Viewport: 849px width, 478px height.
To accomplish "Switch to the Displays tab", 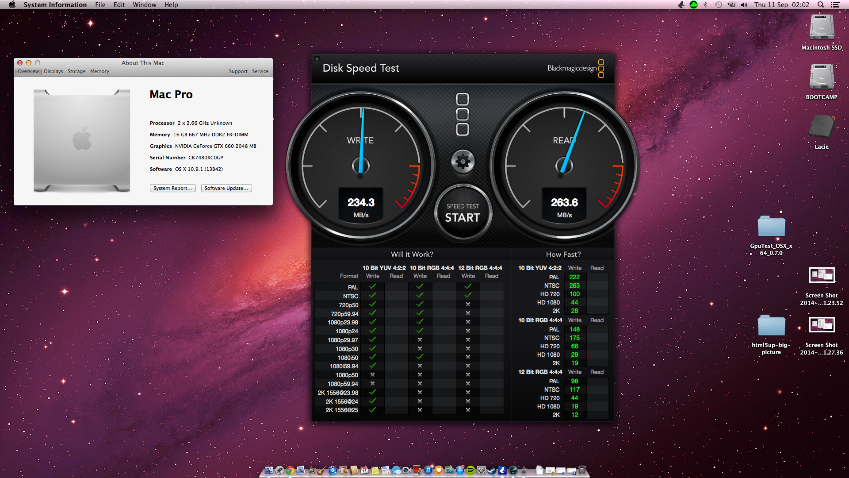I will pyautogui.click(x=54, y=71).
